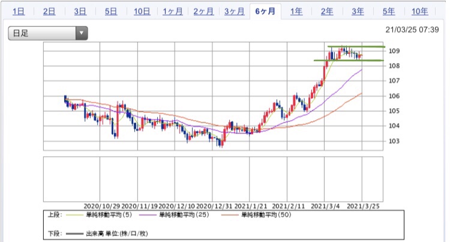Switch to the 2日 period tab
Image resolution: width=450 pixels, height=242 pixels.
[x=49, y=11]
